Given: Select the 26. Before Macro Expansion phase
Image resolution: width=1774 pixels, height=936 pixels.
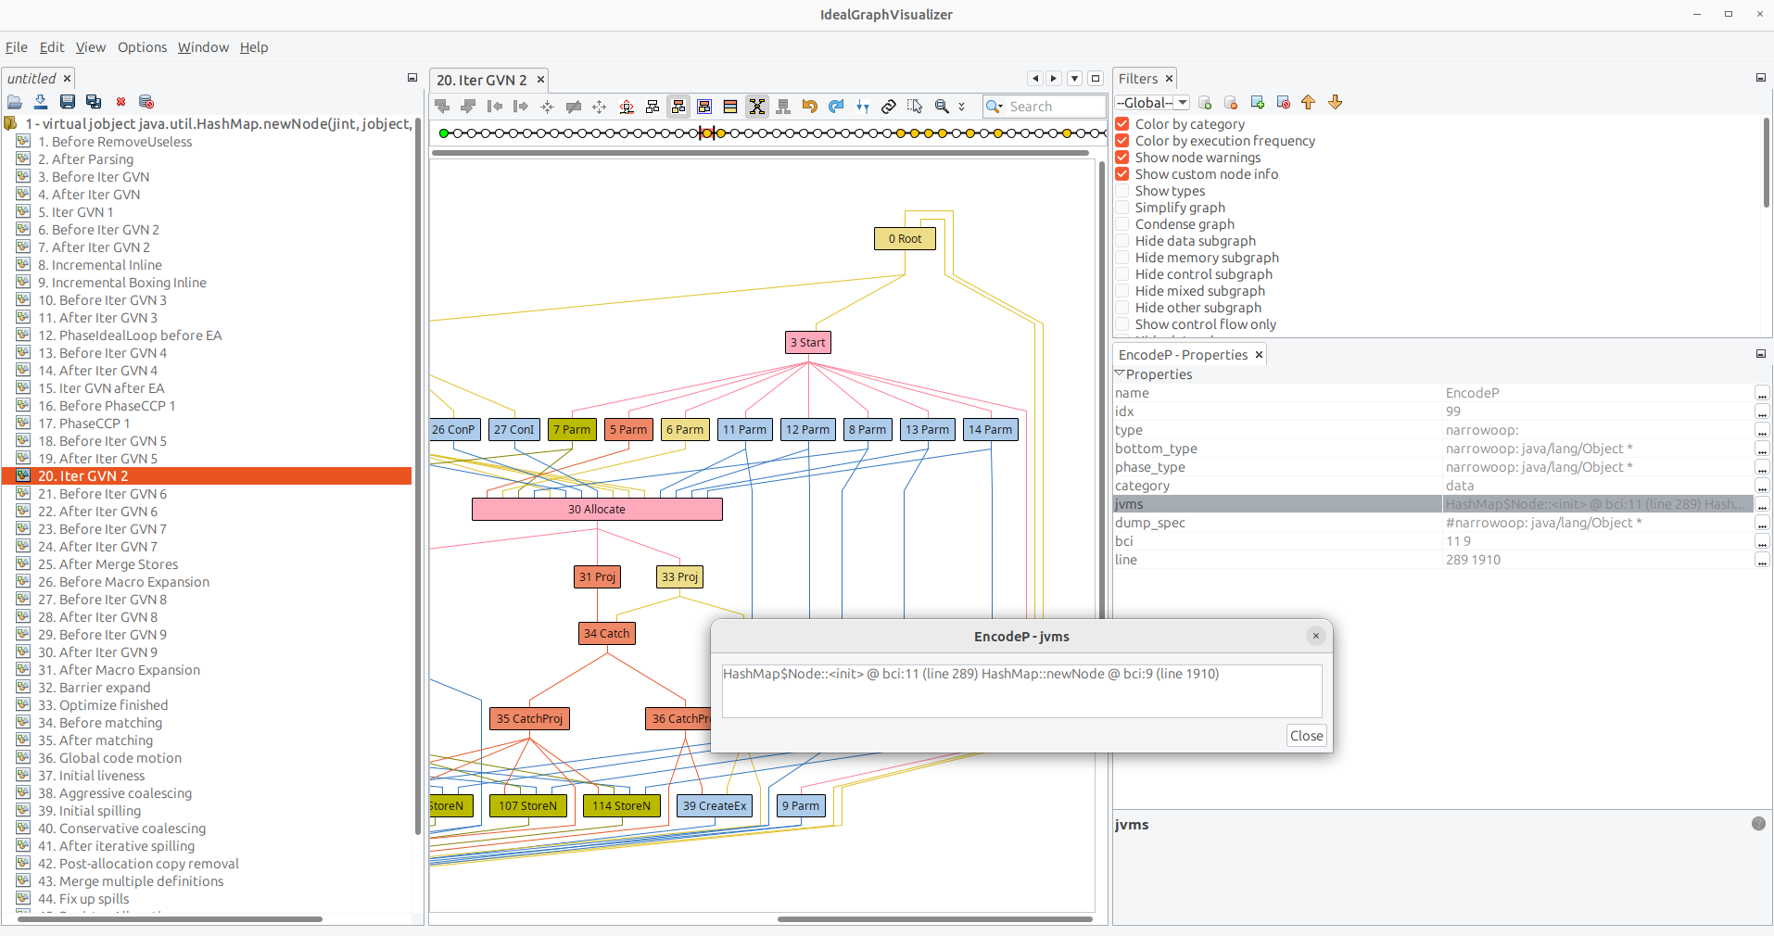Looking at the screenshot, I should click(133, 582).
